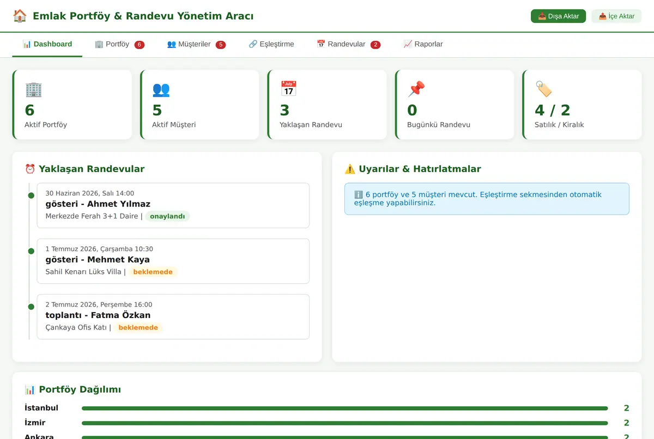Click the beklemede badge for Çankaya Ofis Katı
Screen dimensions: 654x439
click(x=138, y=327)
